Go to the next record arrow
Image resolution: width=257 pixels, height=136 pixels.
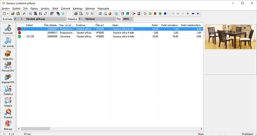coord(188,14)
